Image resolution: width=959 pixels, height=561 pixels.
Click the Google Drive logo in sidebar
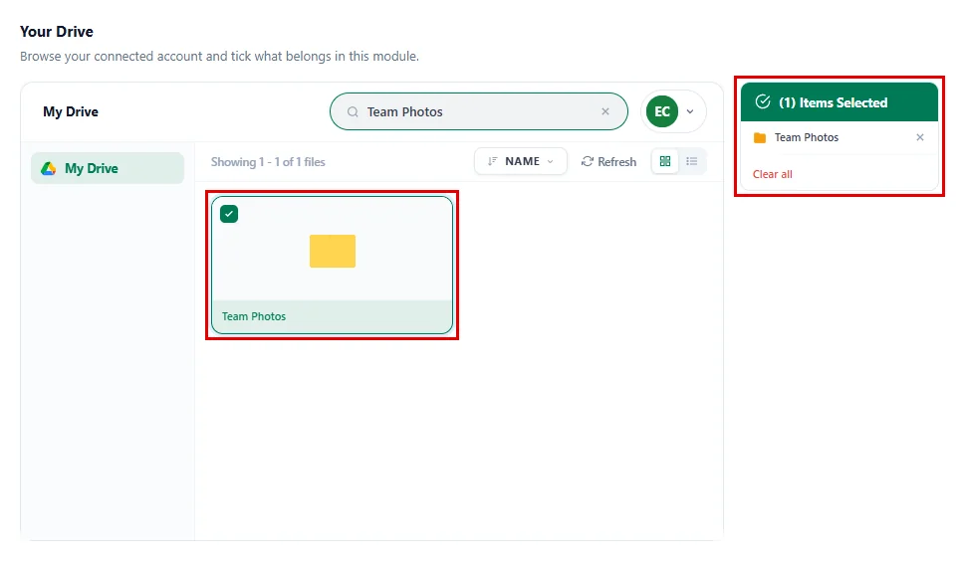pyautogui.click(x=49, y=168)
